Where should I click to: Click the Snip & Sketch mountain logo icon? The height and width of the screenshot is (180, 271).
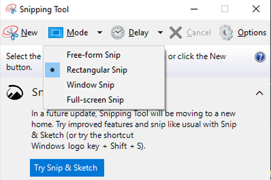coord(15,92)
